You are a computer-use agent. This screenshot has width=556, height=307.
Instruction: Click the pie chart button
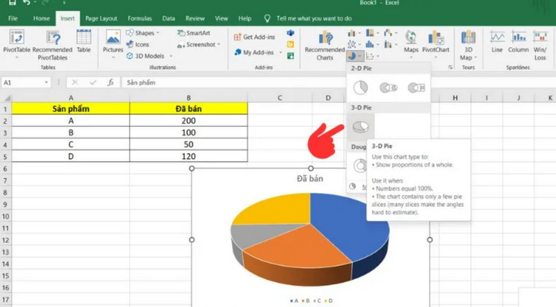click(x=352, y=56)
